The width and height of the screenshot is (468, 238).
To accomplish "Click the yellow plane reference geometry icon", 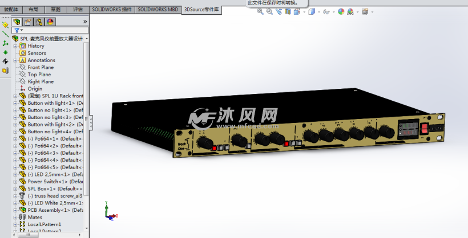I will point(5,24).
